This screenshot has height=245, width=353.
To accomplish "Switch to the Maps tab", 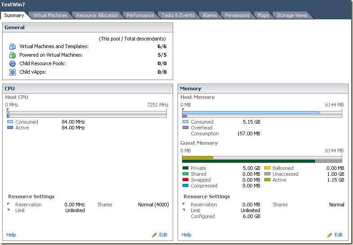I will 264,15.
